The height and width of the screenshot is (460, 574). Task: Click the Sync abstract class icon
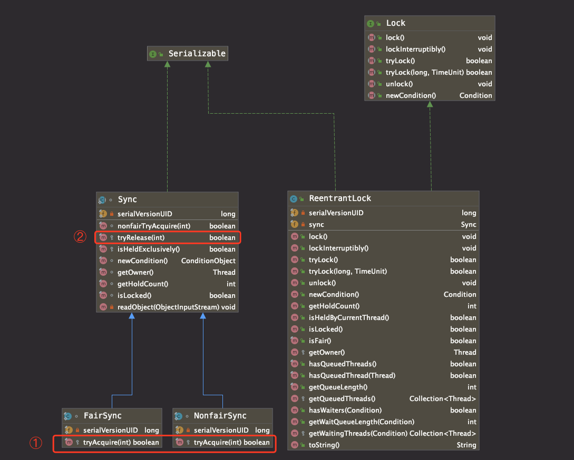click(102, 200)
